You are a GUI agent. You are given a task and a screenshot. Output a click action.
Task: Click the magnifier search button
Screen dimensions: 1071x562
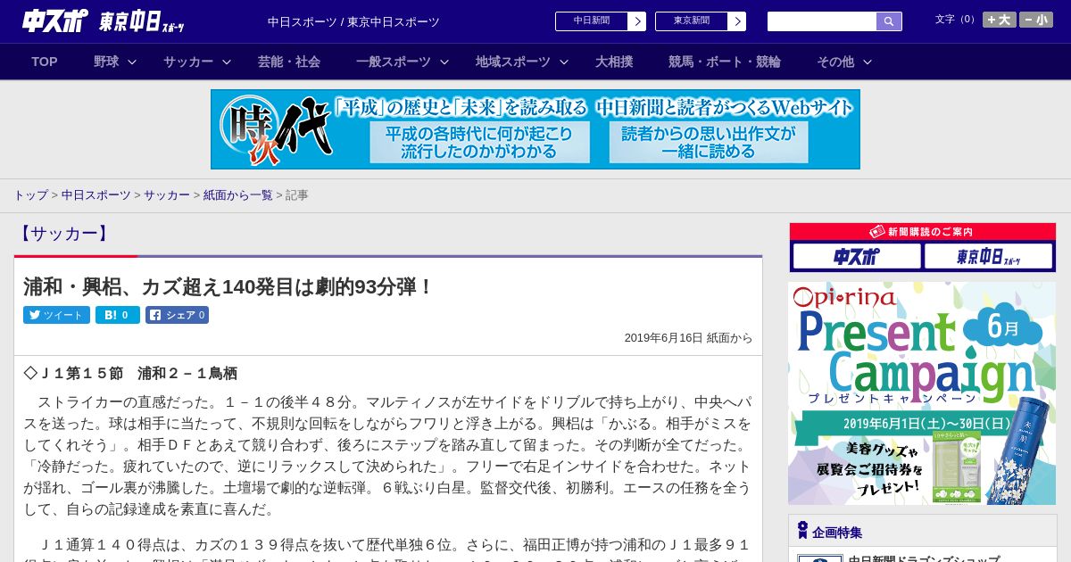point(889,21)
